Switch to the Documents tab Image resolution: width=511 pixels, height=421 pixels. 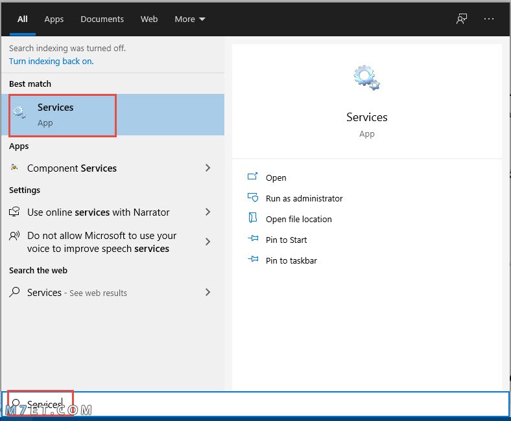click(102, 19)
